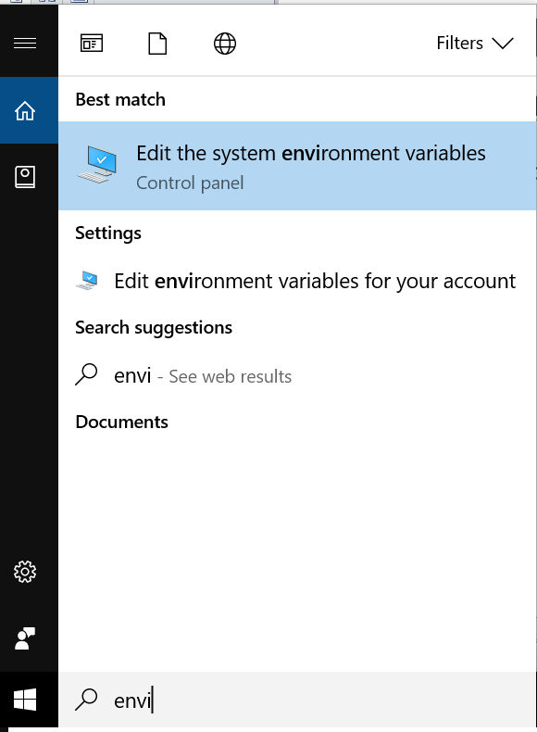Open the hamburger menu in sidebar
Image resolution: width=537 pixels, height=732 pixels.
coord(25,44)
